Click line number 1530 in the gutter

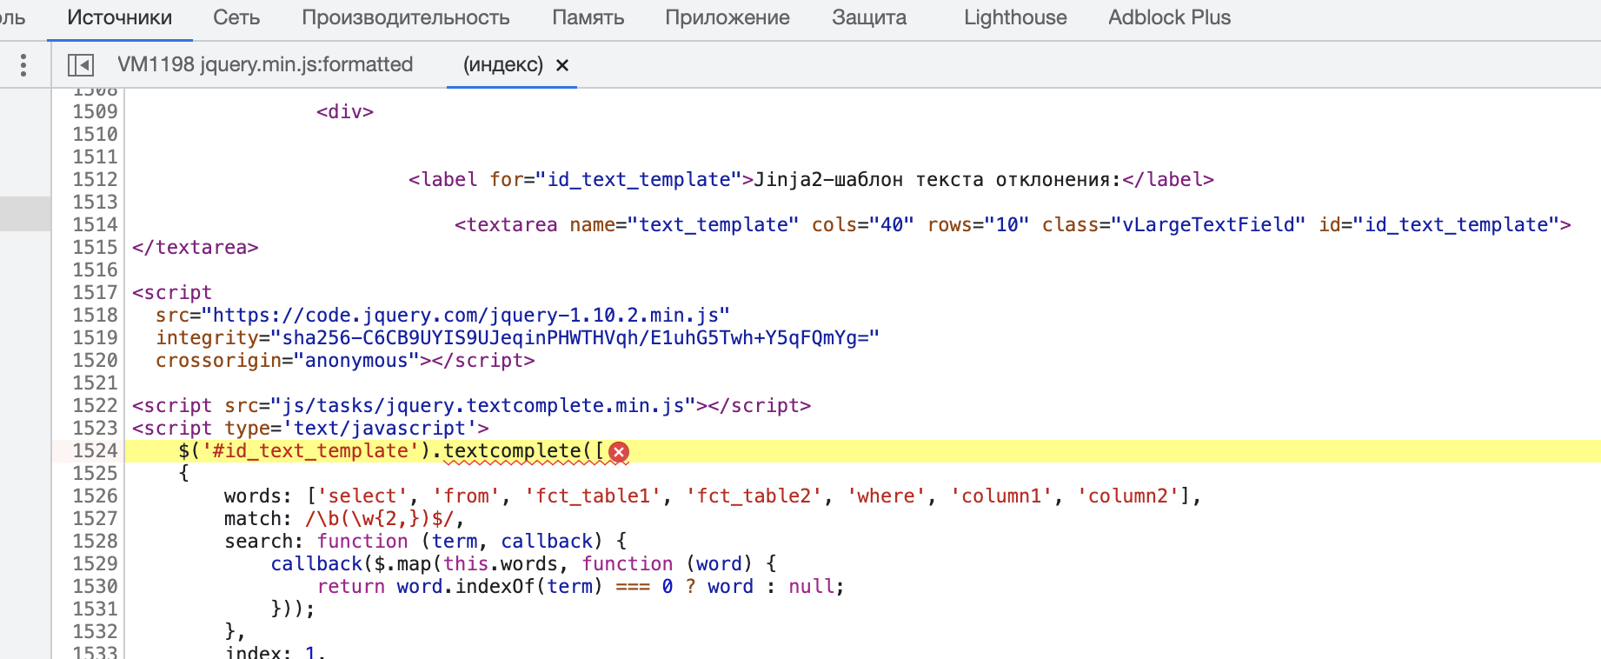tap(95, 586)
